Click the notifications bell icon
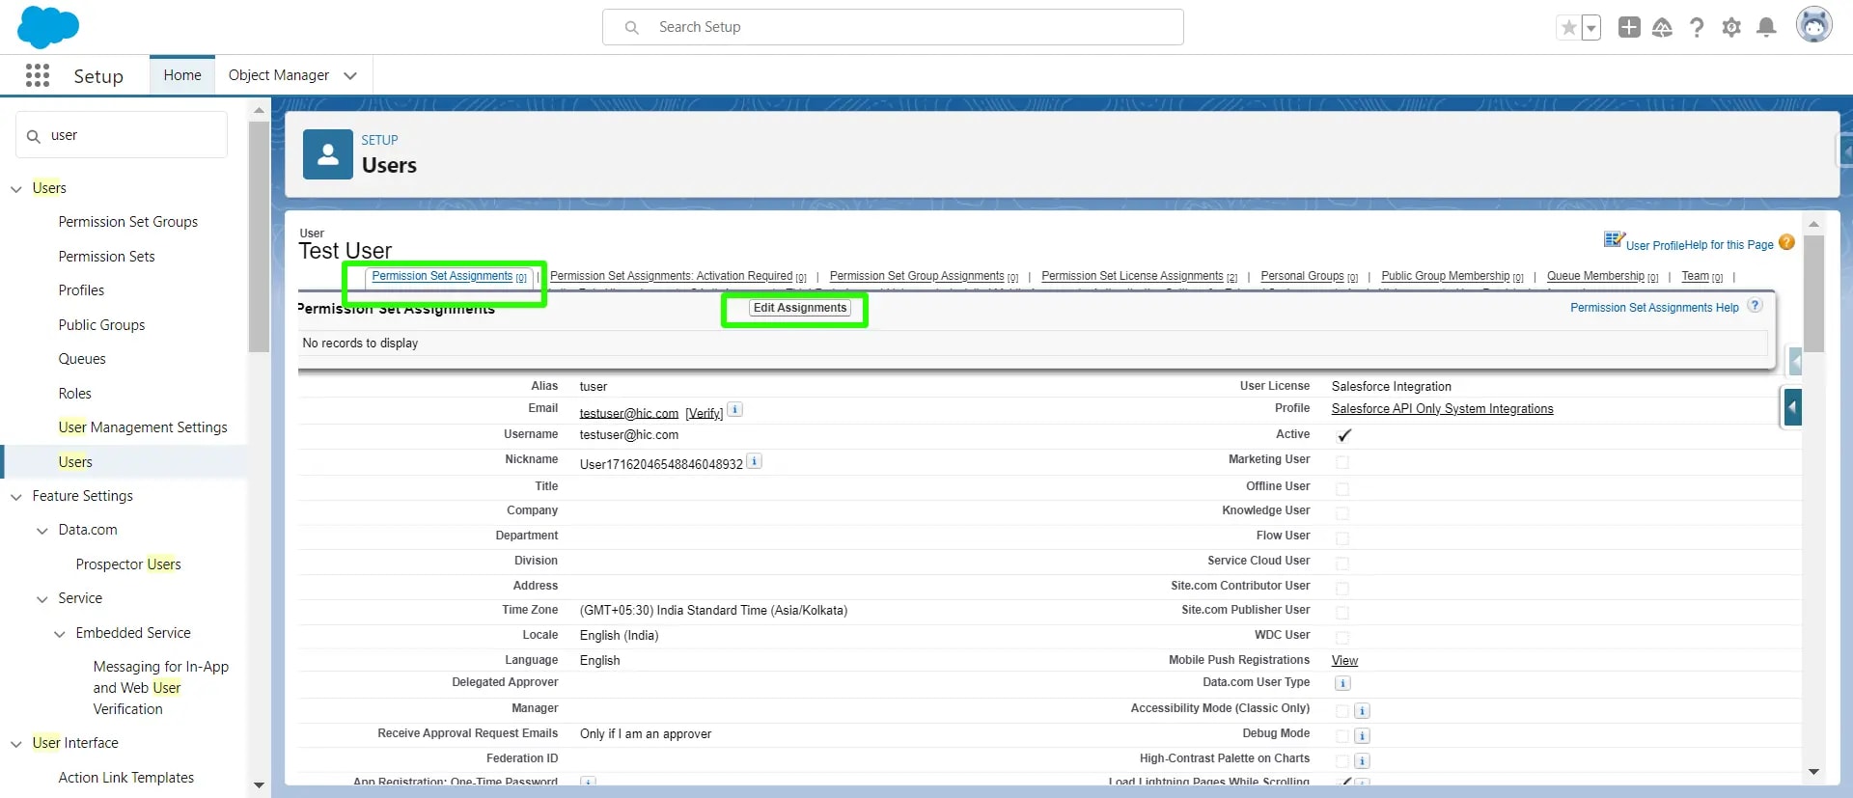Image resolution: width=1853 pixels, height=798 pixels. pos(1766,27)
